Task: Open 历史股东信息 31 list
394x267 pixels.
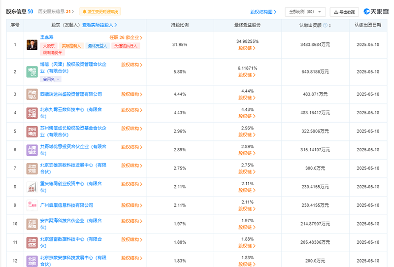Action: 56,11
